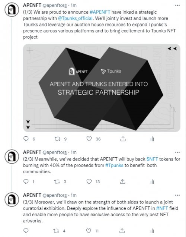
Task: Reply to the (2/3) tweet
Action: pyautogui.click(x=26, y=181)
